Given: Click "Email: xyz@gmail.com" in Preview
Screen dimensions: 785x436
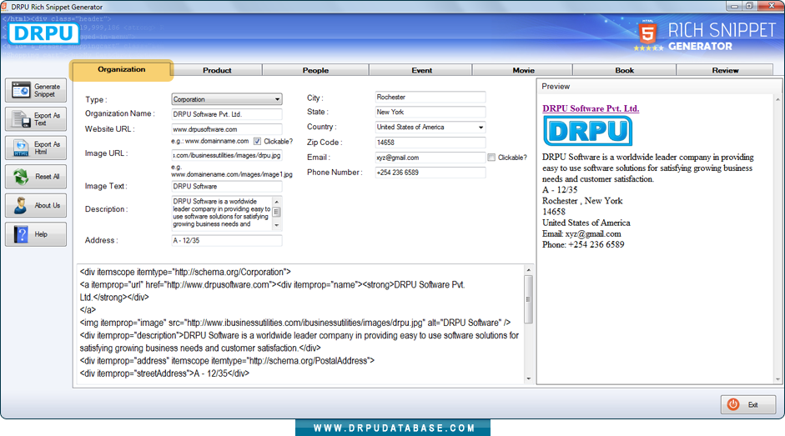Looking at the screenshot, I should tap(581, 233).
